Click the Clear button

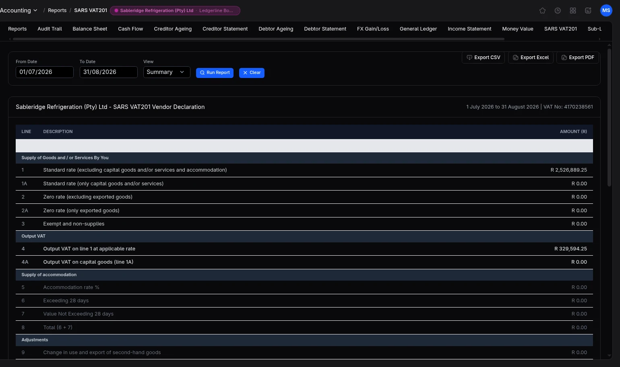click(252, 73)
